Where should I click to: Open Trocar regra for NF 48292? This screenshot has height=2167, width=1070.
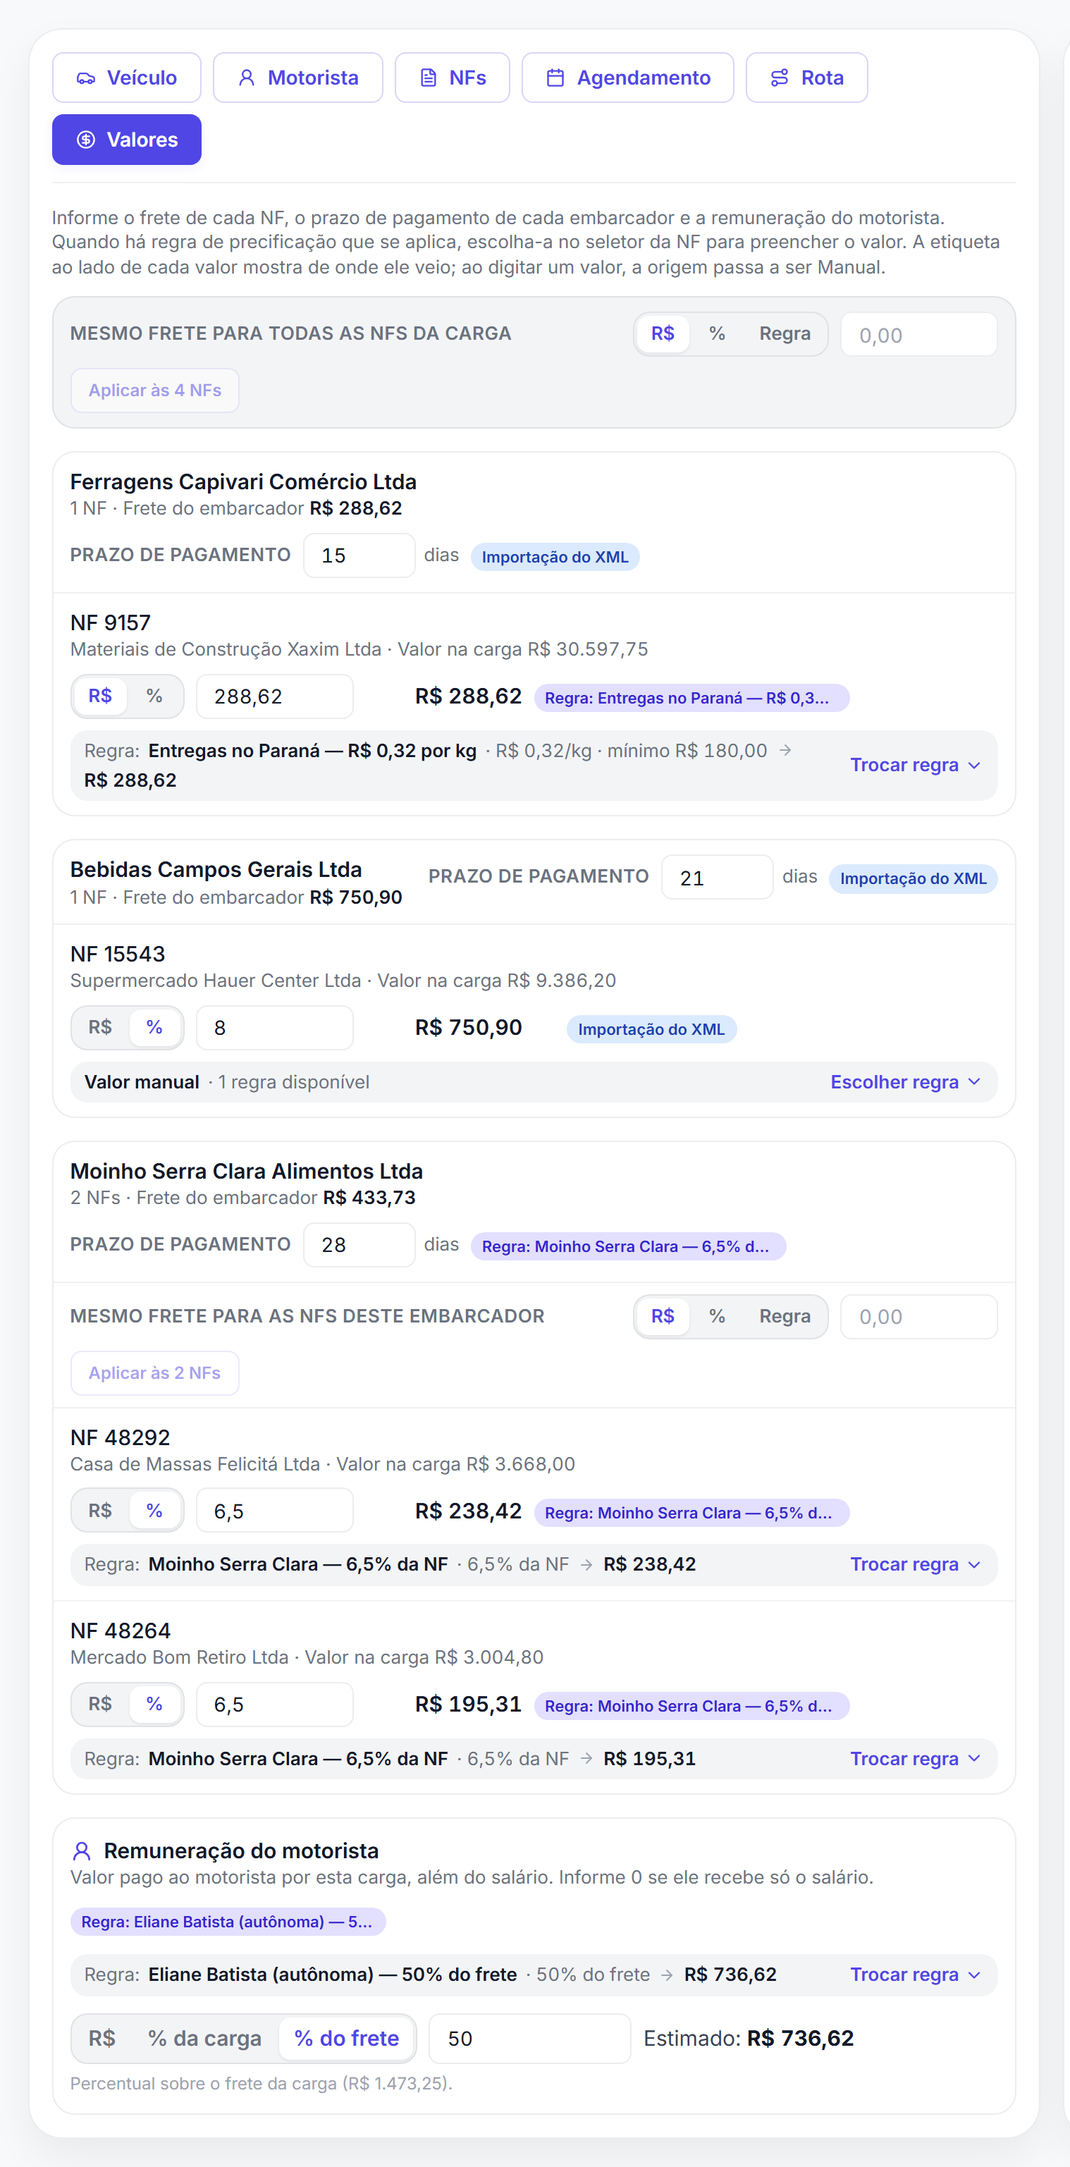(915, 1565)
